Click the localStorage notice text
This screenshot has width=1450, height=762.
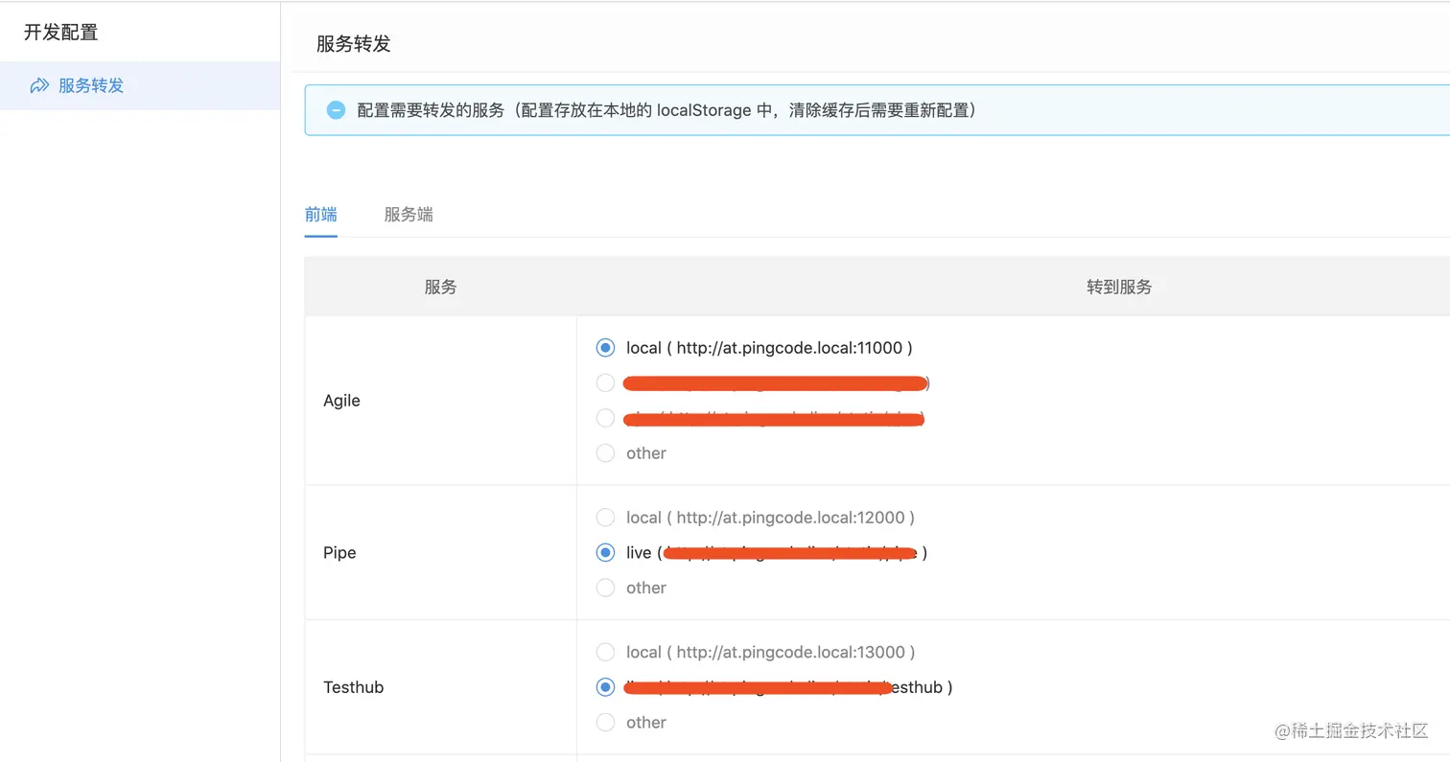(x=667, y=110)
